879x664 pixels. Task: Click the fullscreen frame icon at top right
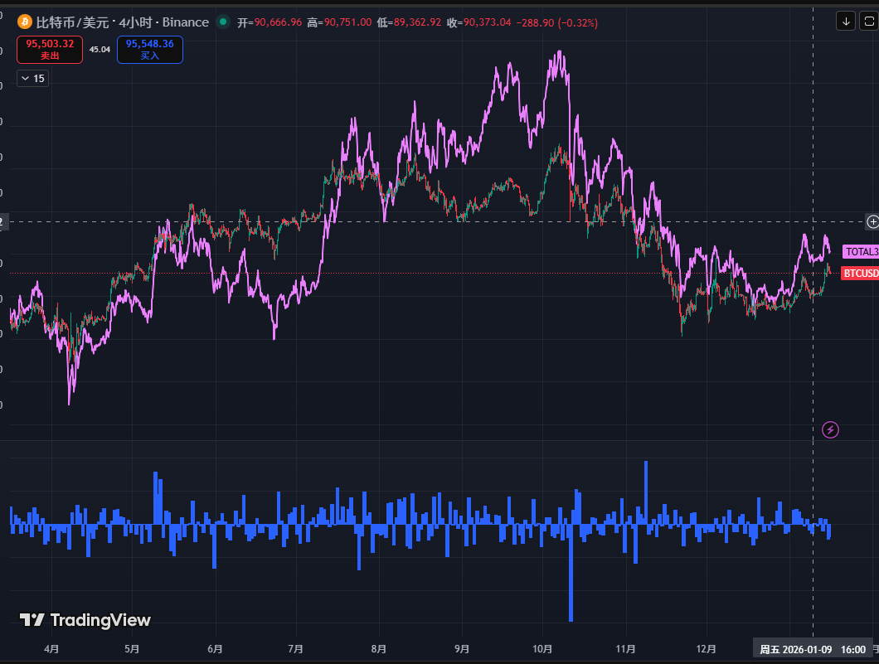pos(868,21)
